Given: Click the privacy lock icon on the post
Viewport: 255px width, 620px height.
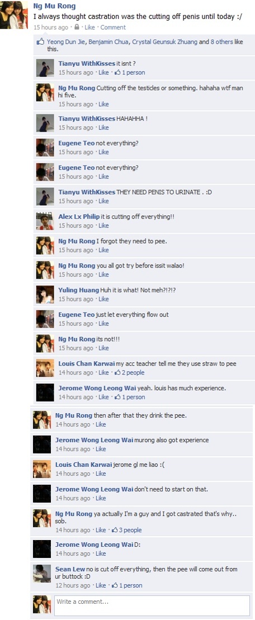Looking at the screenshot, I should (77, 27).
